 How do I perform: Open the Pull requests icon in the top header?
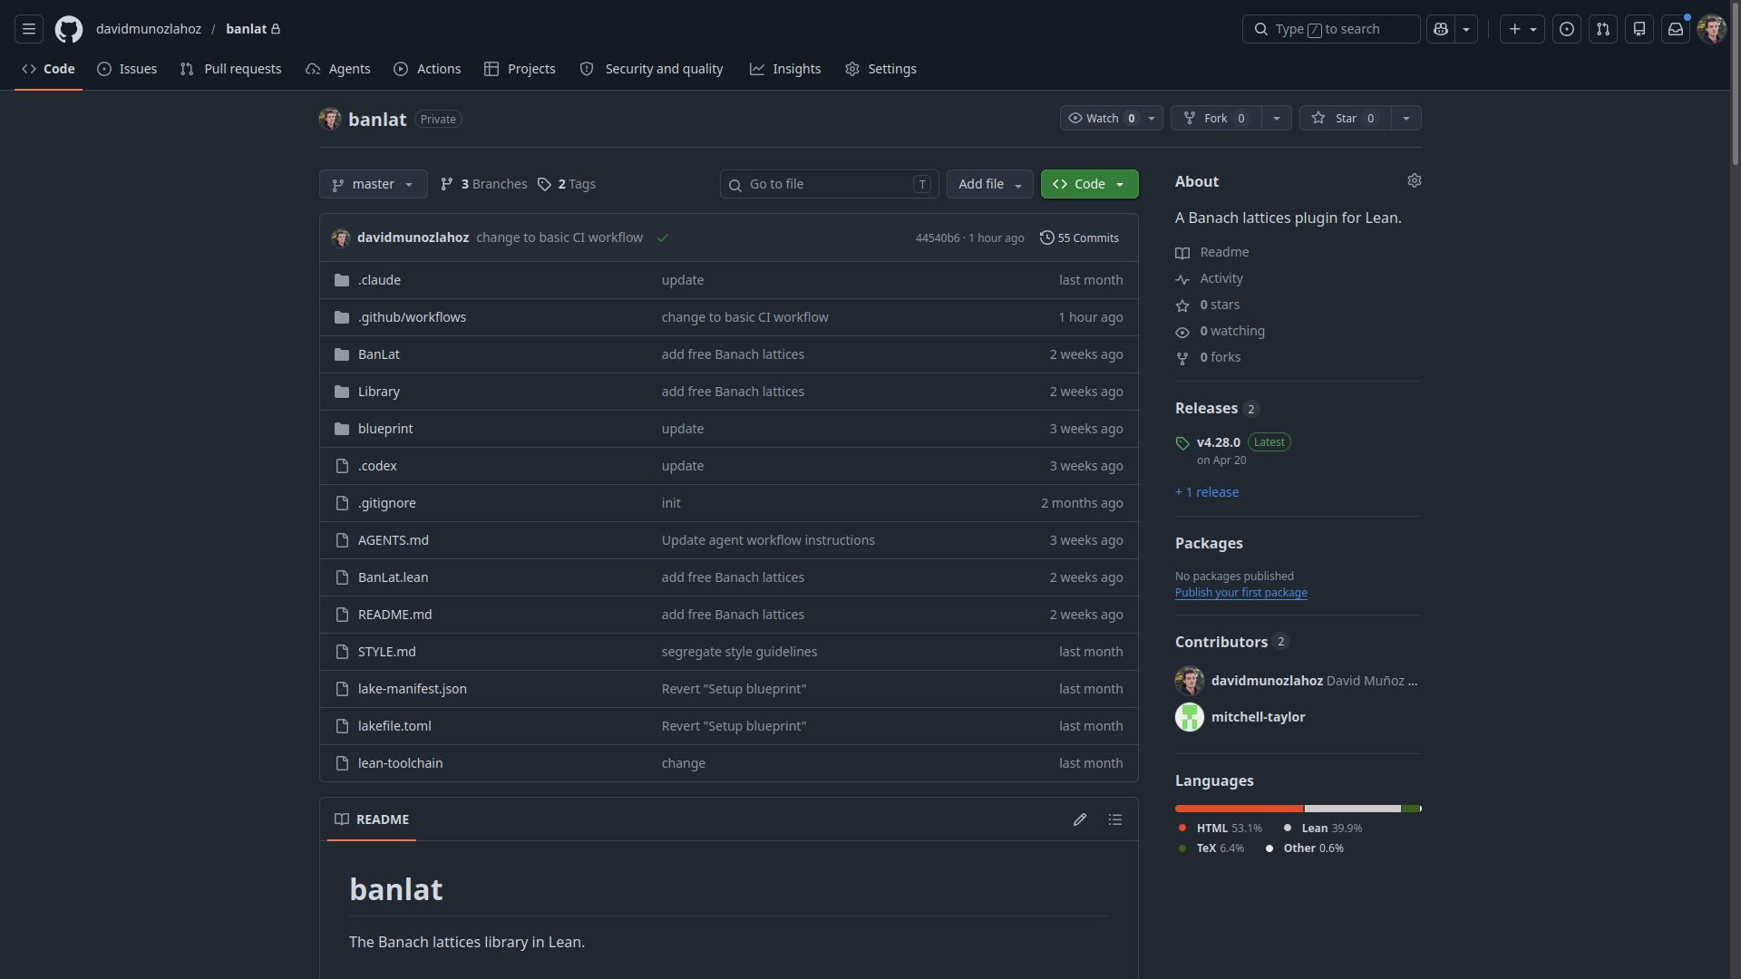click(1603, 29)
